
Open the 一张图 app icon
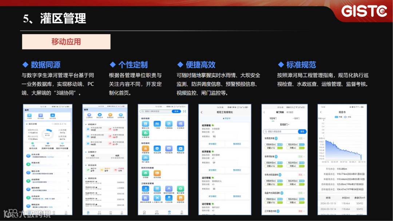pyautogui.click(x=157, y=124)
